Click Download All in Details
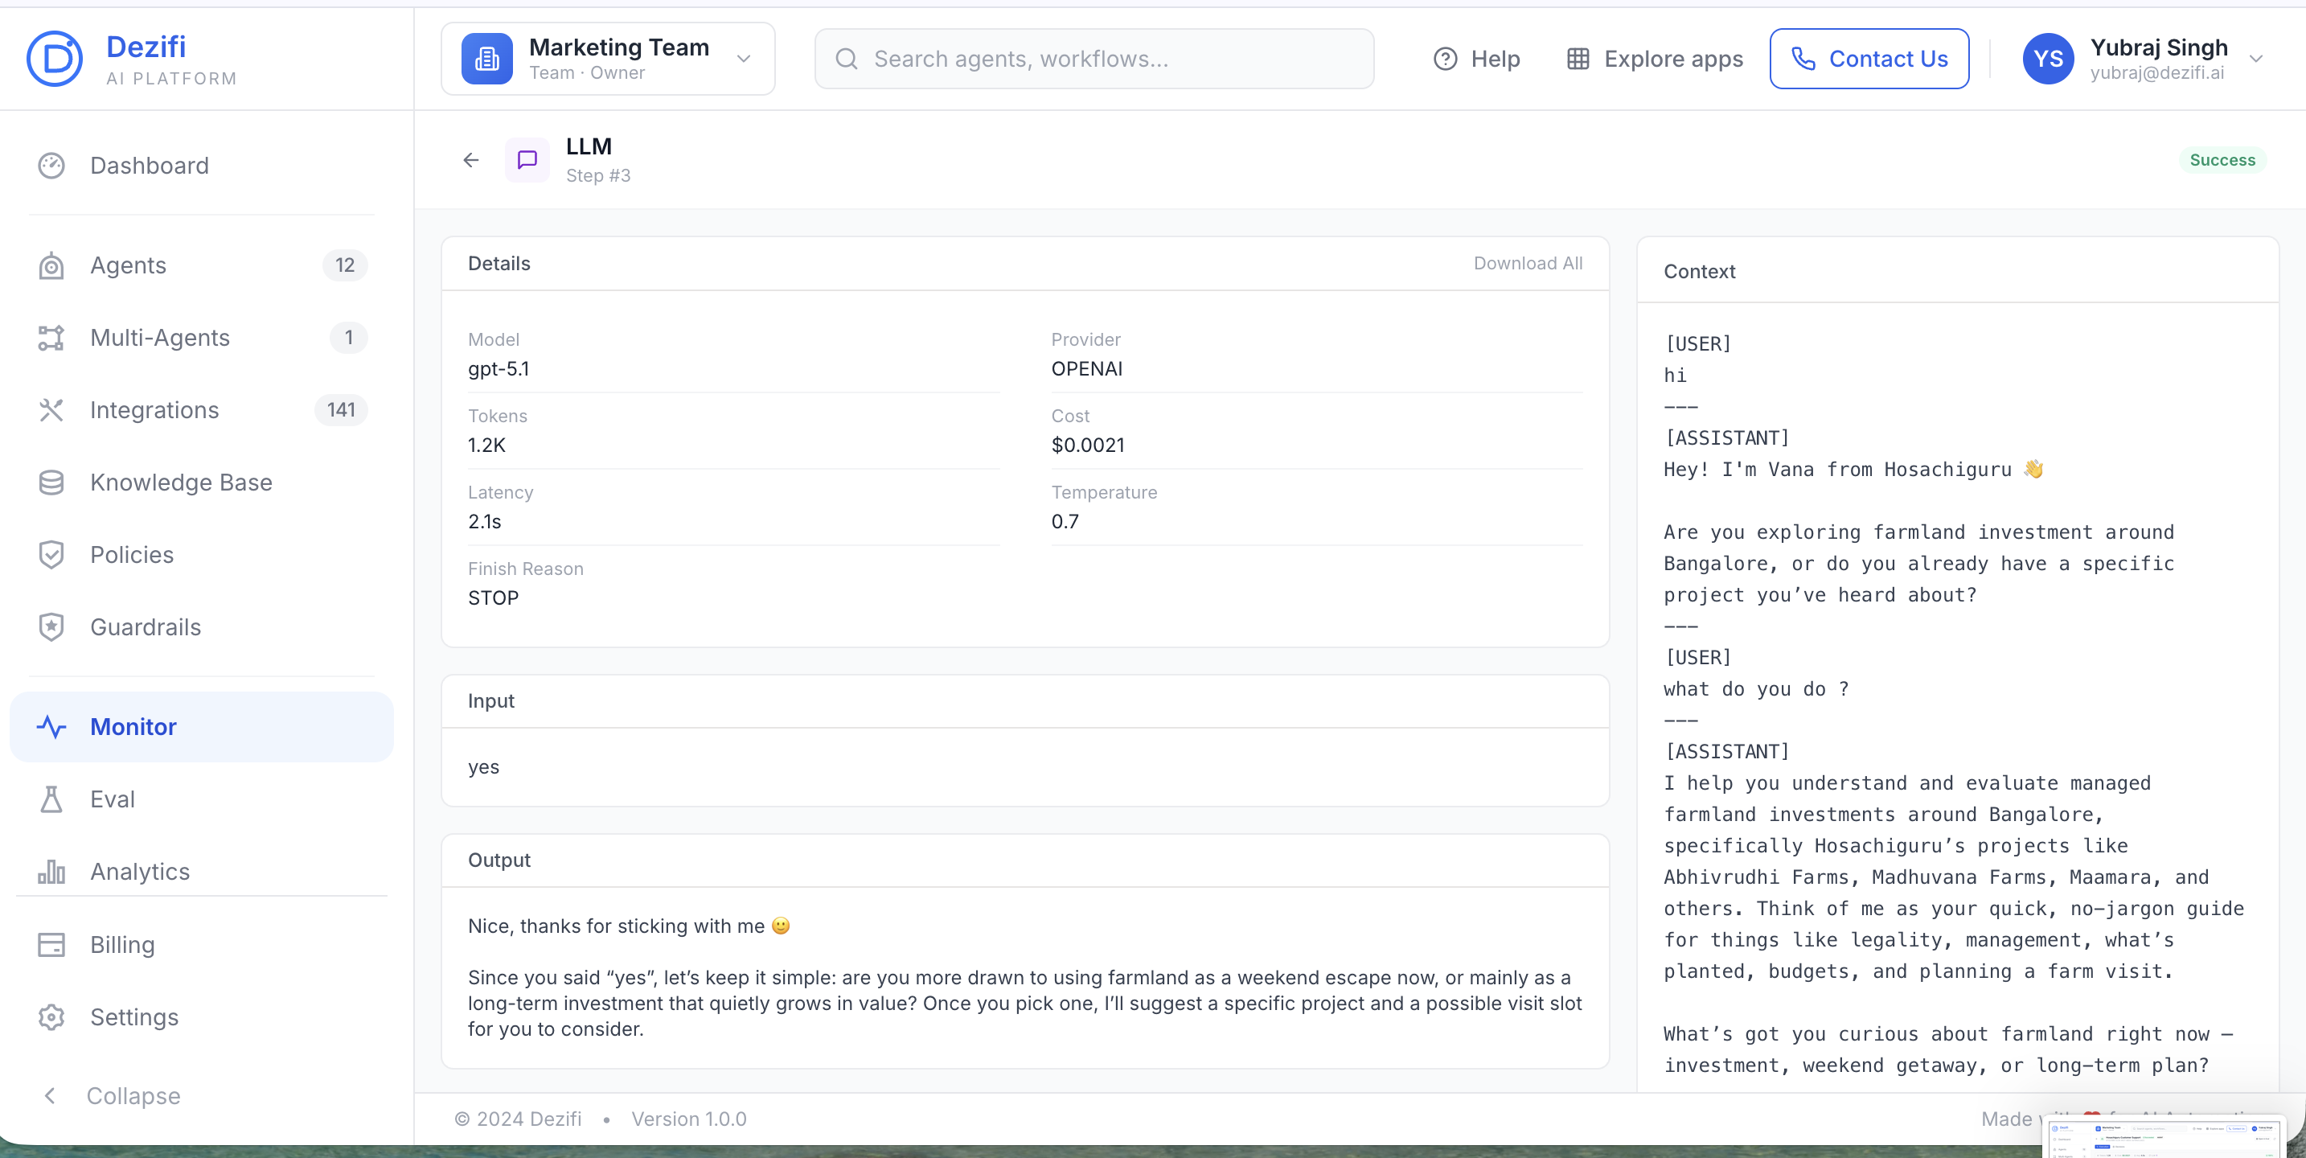Viewport: 2306px width, 1158px height. (1528, 263)
